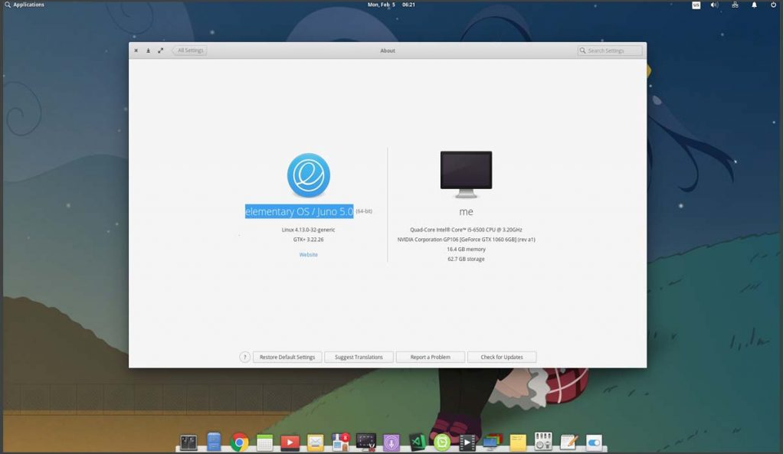Screen dimensions: 783x454
Task: Open the Screenshot tool in dock
Action: point(366,442)
